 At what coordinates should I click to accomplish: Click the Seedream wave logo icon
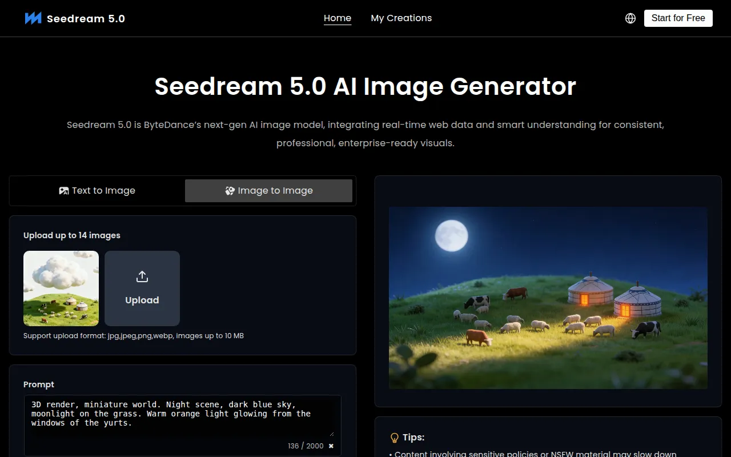click(33, 18)
